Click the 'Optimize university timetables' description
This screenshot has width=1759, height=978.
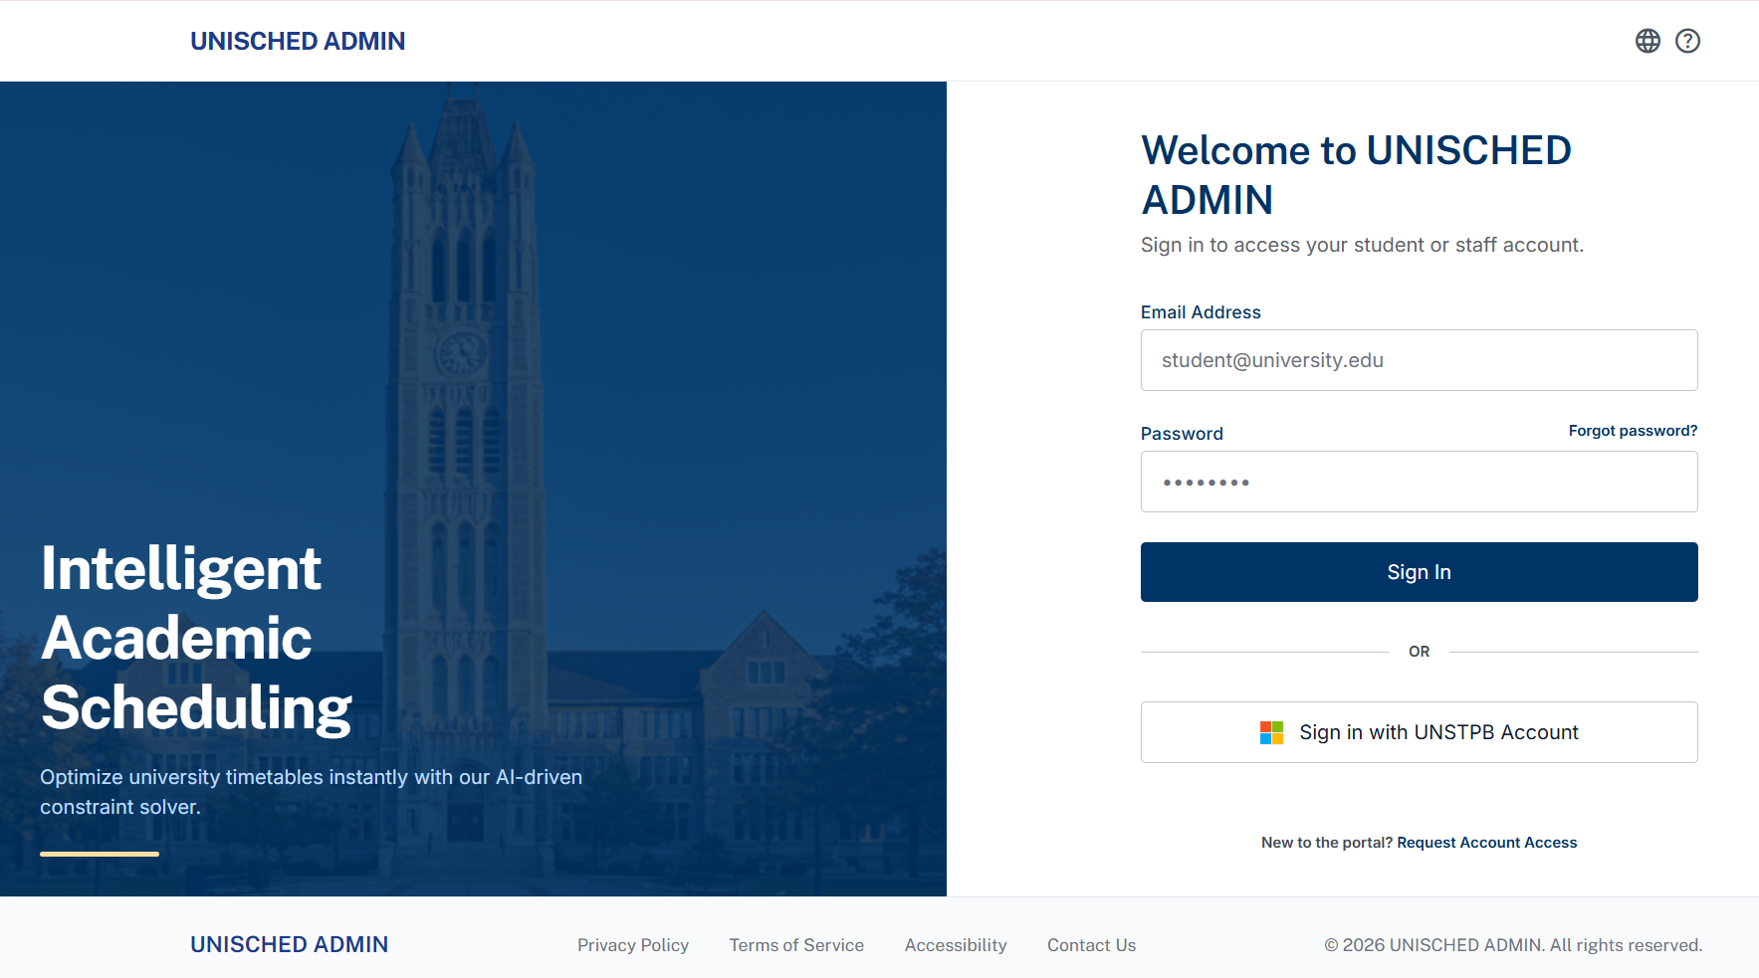pos(311,792)
